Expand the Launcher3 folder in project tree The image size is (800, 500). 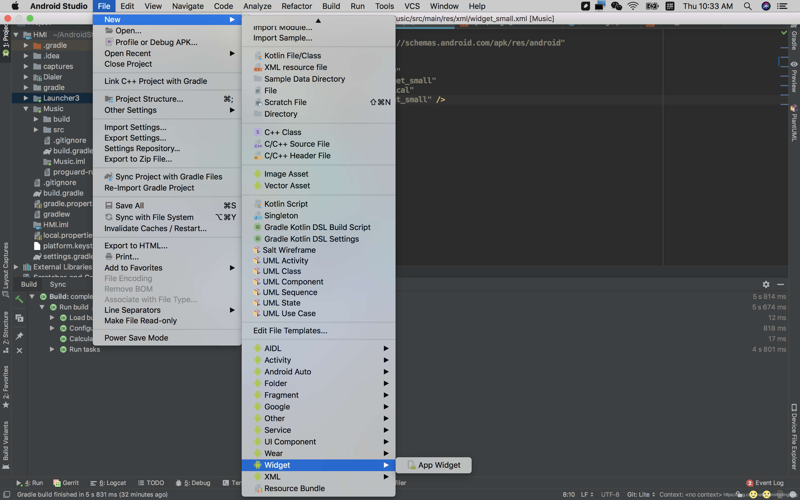point(26,98)
